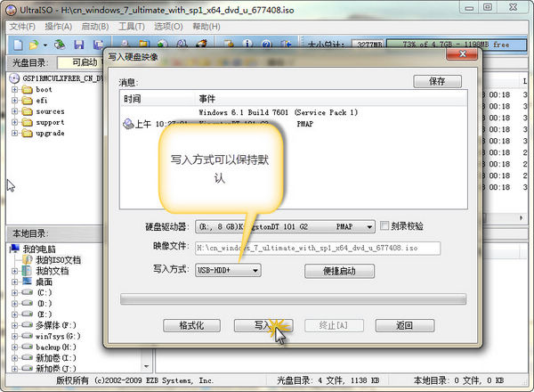Open the 启动(B) menu
The width and height of the screenshot is (534, 392).
click(x=95, y=27)
